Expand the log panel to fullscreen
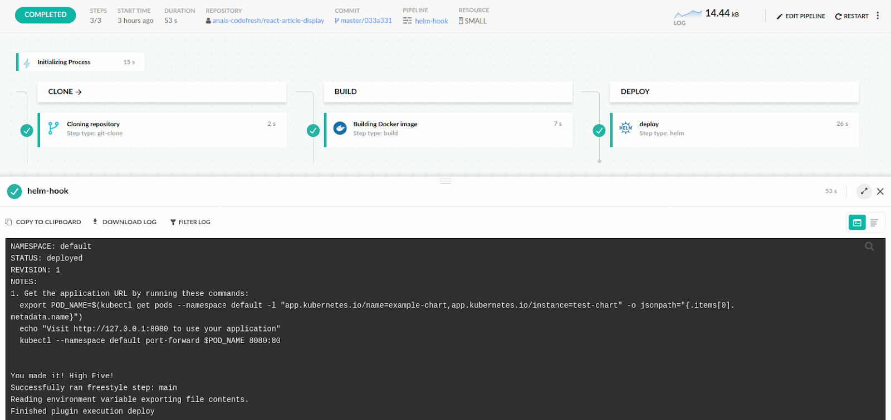This screenshot has width=891, height=420. pos(864,191)
